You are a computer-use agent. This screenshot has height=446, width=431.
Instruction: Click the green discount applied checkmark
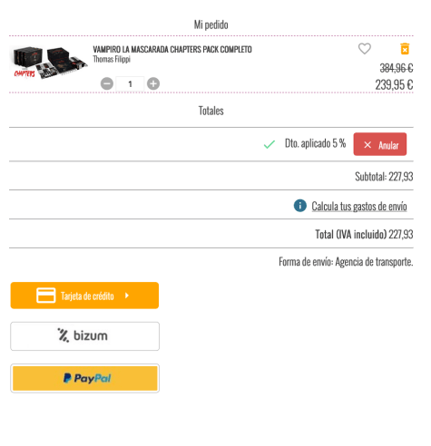tap(269, 144)
